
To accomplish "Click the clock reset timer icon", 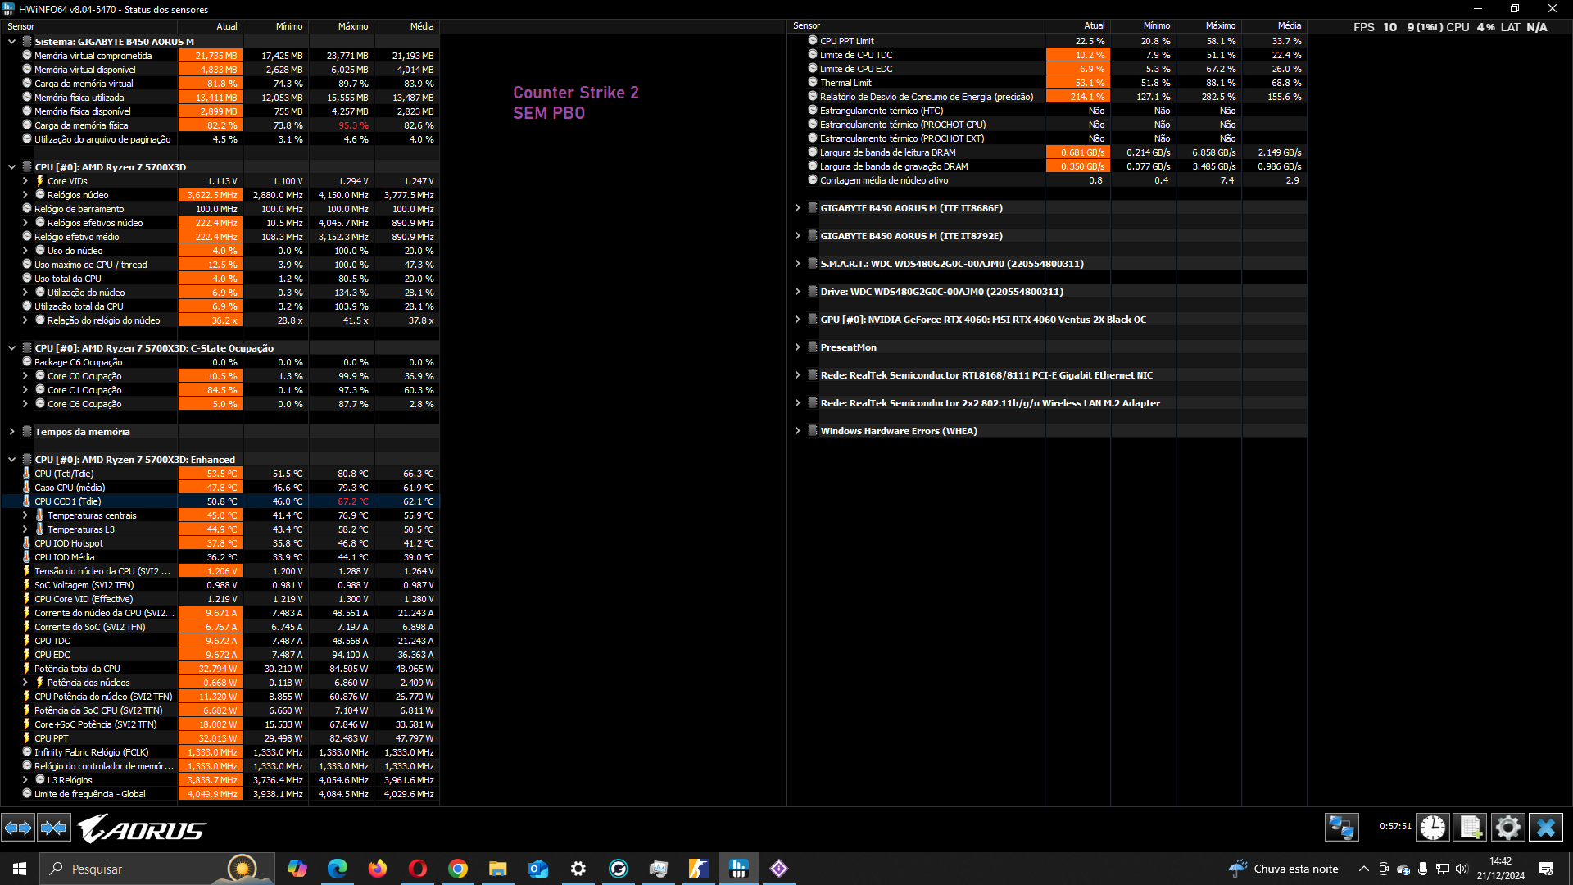I will pyautogui.click(x=1433, y=828).
